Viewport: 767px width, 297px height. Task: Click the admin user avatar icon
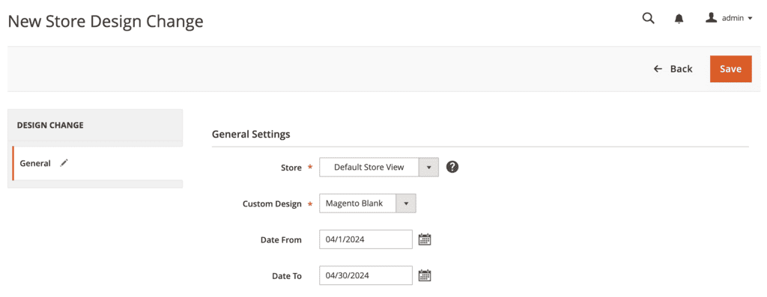point(712,18)
